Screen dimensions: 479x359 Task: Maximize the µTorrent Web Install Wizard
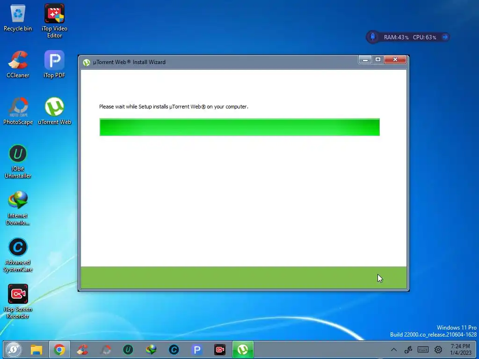coord(378,59)
